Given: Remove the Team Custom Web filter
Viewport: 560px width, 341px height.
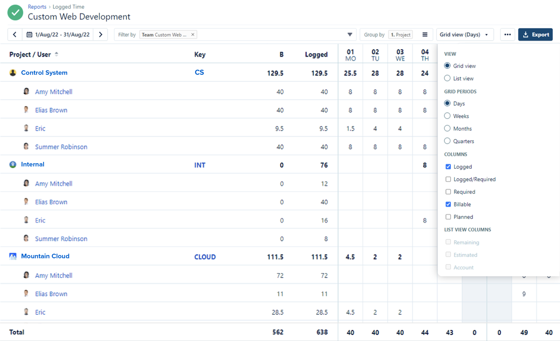Looking at the screenshot, I should coord(193,34).
